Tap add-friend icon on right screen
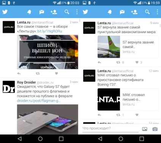The width and height of the screenshot is (161, 143). (x=134, y=12)
